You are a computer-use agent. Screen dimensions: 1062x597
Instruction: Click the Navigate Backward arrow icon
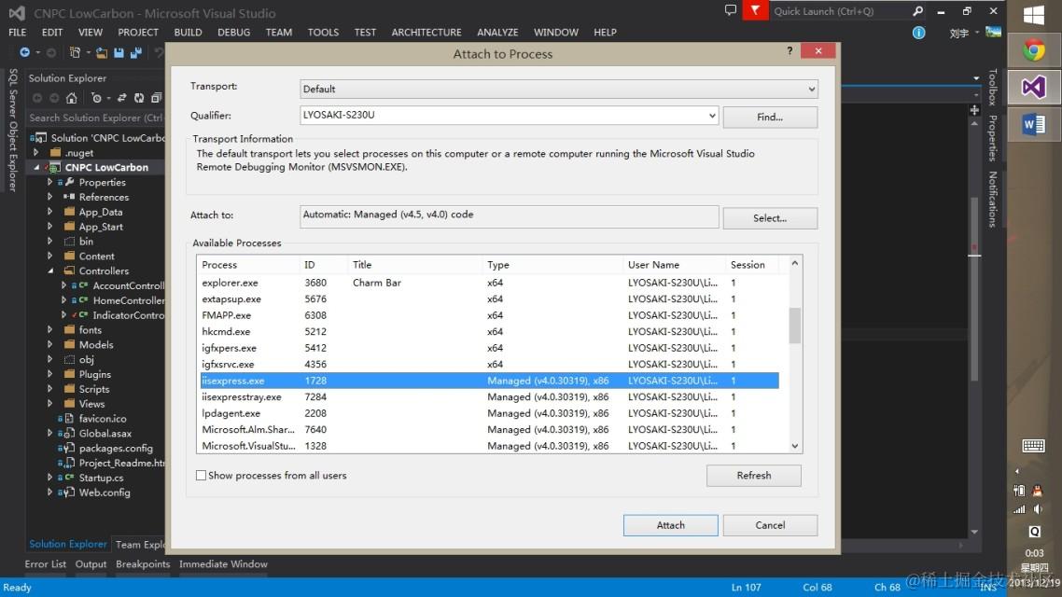[x=24, y=52]
